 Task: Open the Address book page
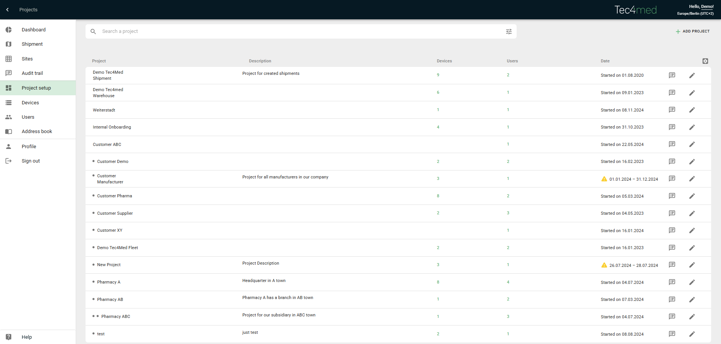coord(37,132)
